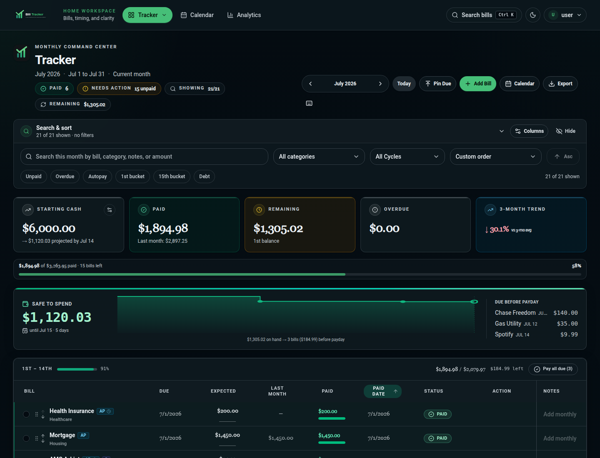600x458 pixels.
Task: Click Starting Cash trend icon
Action: click(28, 210)
